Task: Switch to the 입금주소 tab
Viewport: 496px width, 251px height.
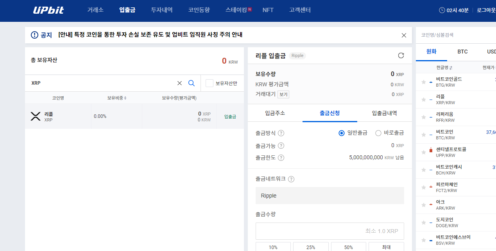Action: [x=275, y=112]
